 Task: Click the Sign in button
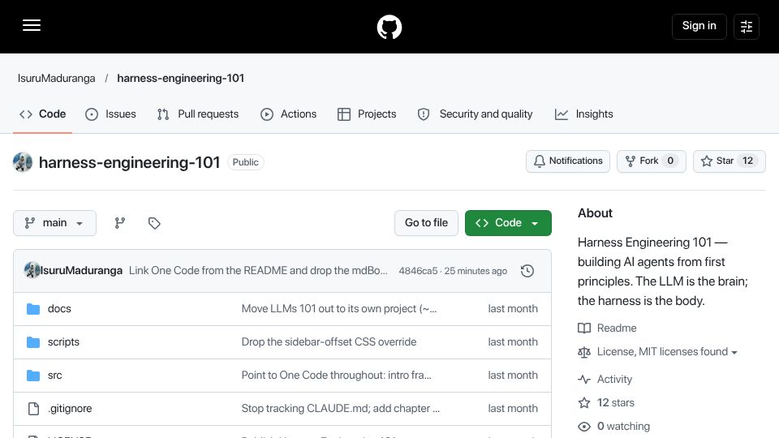coord(699,26)
